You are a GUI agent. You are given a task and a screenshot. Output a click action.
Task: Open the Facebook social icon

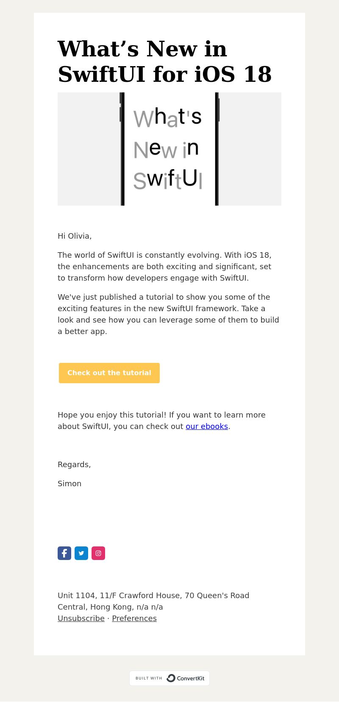click(64, 553)
